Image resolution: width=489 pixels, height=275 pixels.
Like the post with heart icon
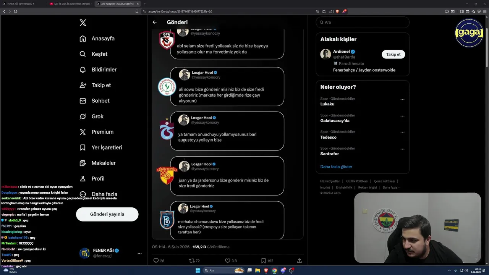coord(227,260)
